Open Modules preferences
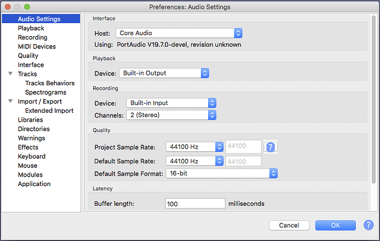The width and height of the screenshot is (380, 241). click(30, 174)
